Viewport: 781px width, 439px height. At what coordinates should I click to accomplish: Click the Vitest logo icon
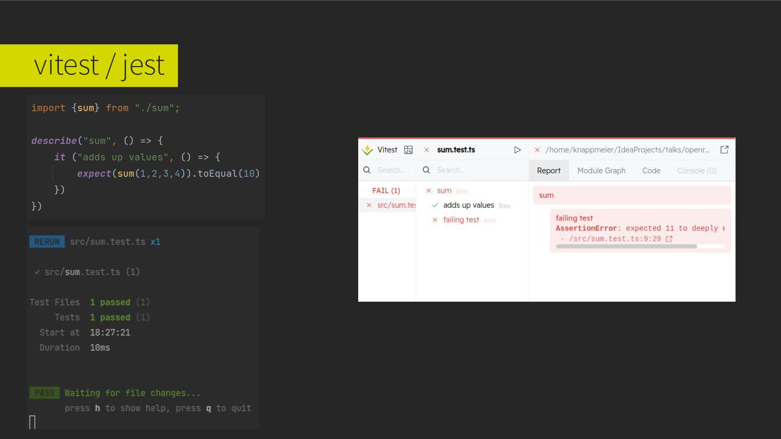(367, 150)
